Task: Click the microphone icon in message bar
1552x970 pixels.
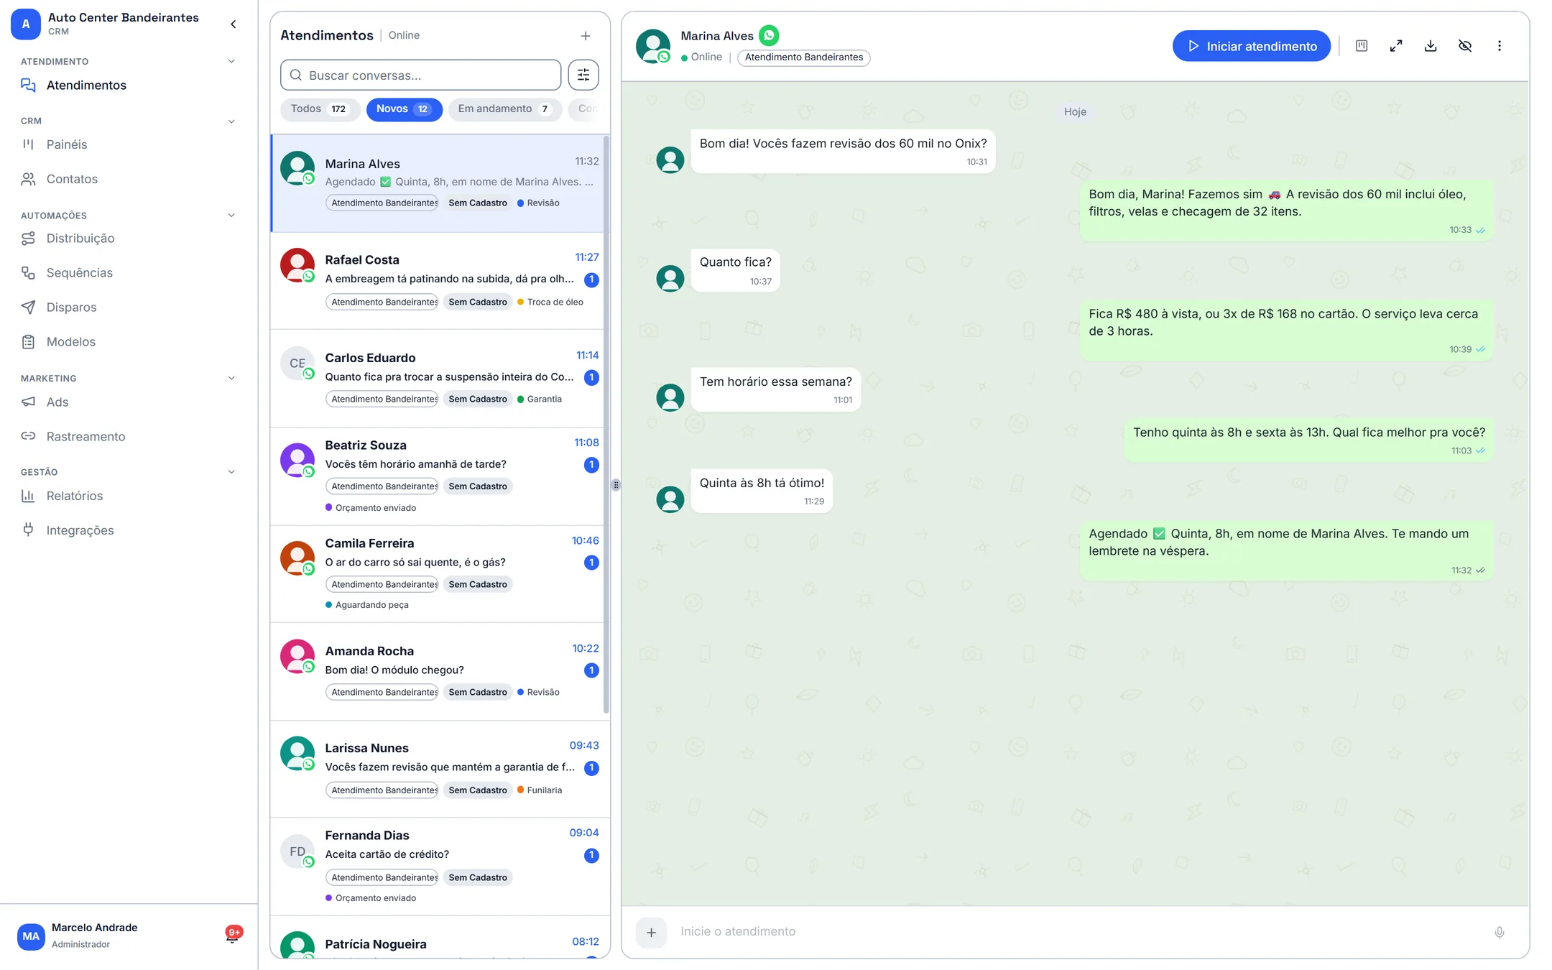Action: 1500,932
